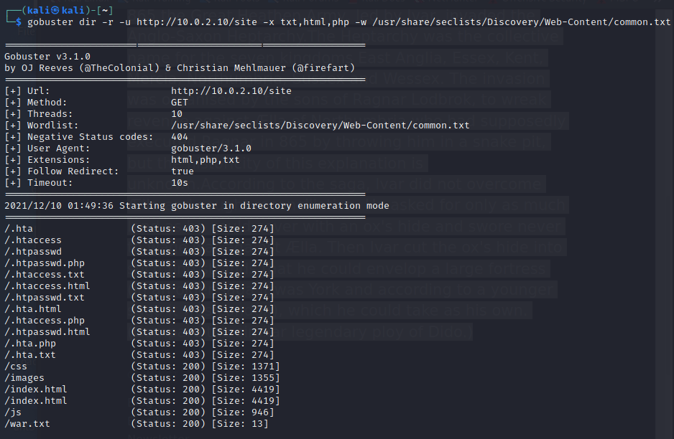Click the Gobuster v3.1.0 version banner
Viewport: 674px width, 439px height.
pos(47,55)
